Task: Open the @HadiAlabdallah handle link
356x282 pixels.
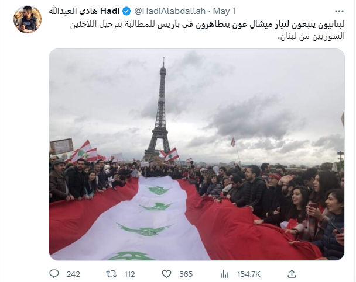Action: 170,11
